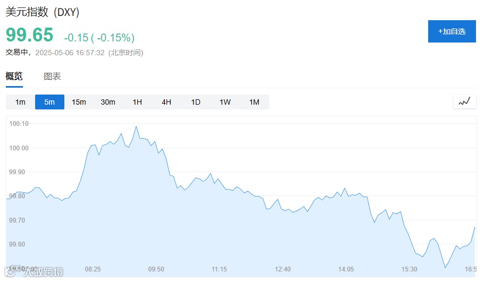The image size is (484, 281).
Task: Choose the 30m interval
Action: pos(108,102)
